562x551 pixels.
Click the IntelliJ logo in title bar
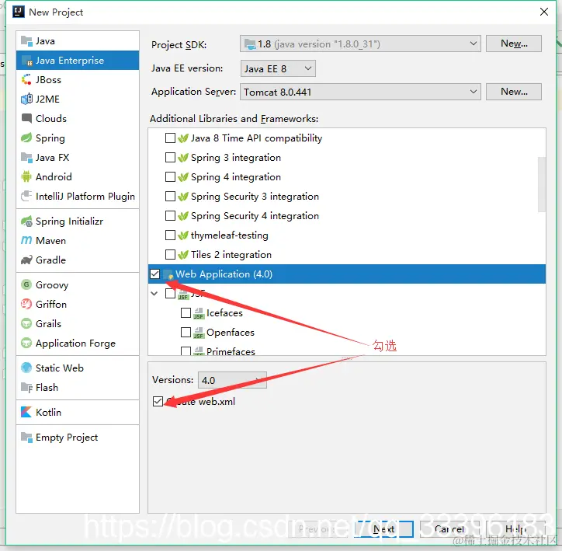pyautogui.click(x=19, y=12)
